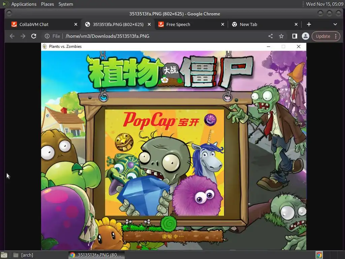Click the Chrome icon at the bottom-right panel
The height and width of the screenshot is (259, 345).
[319, 255]
